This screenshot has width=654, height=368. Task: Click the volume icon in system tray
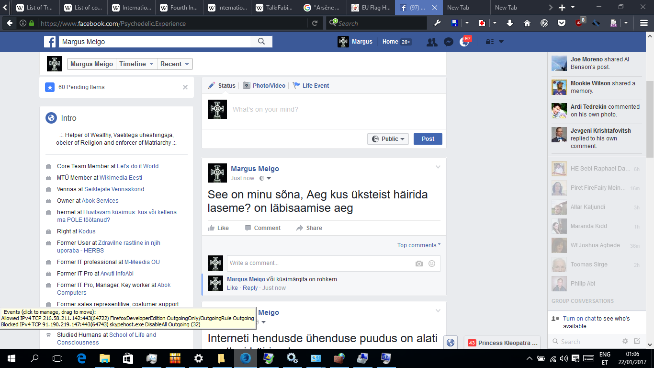tap(564, 358)
